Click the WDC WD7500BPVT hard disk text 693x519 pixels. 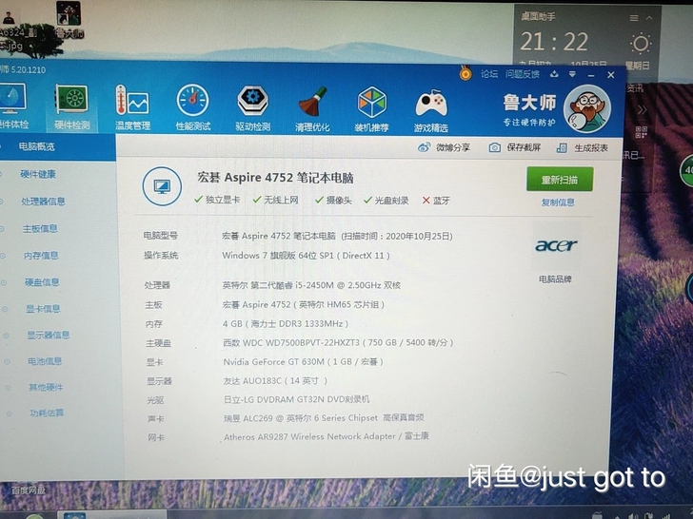point(338,342)
